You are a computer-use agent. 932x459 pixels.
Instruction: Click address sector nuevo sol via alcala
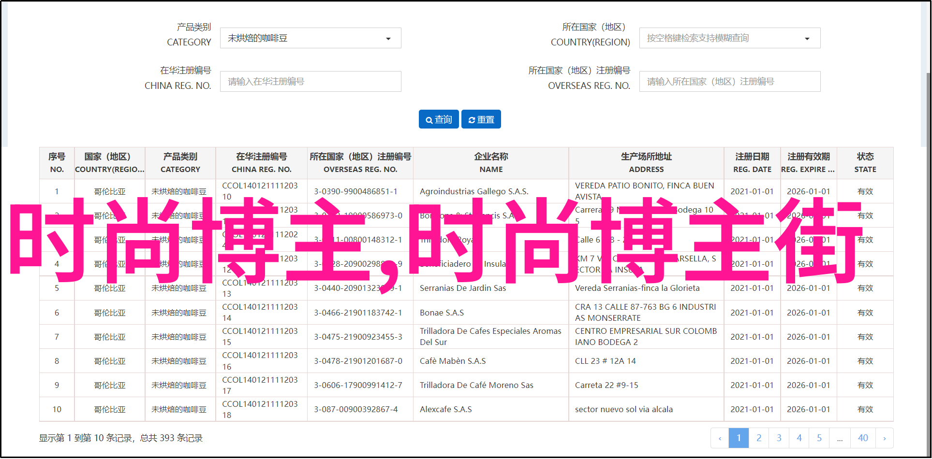[624, 409]
